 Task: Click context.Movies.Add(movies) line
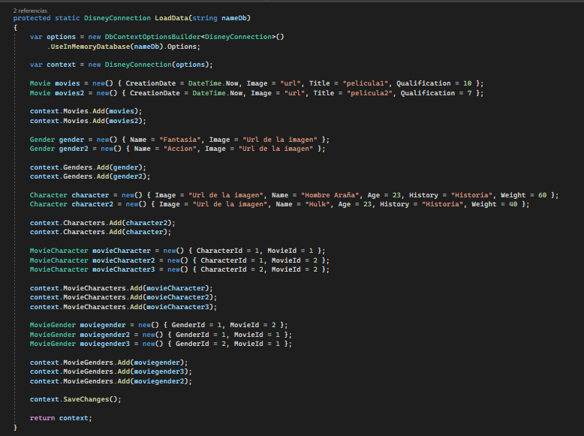click(86, 111)
